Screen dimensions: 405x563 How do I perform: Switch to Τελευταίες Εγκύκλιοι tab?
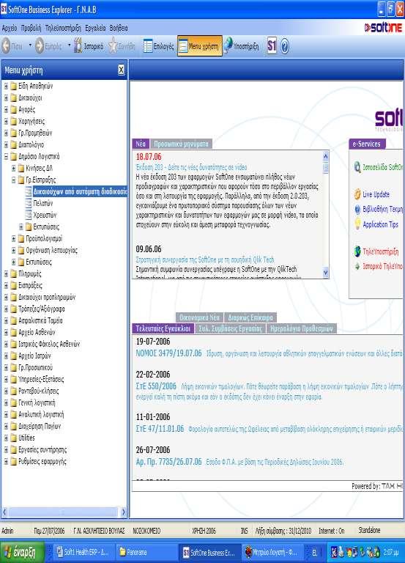pos(163,328)
